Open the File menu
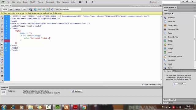Screen dimensions: 196x110 pyautogui.click(x=8, y=2)
